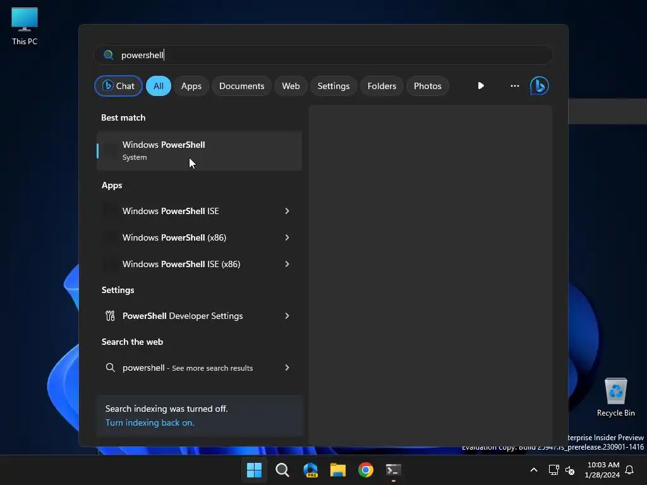Expand PowerShell Developer Settings chevron
The height and width of the screenshot is (485, 647).
point(287,316)
